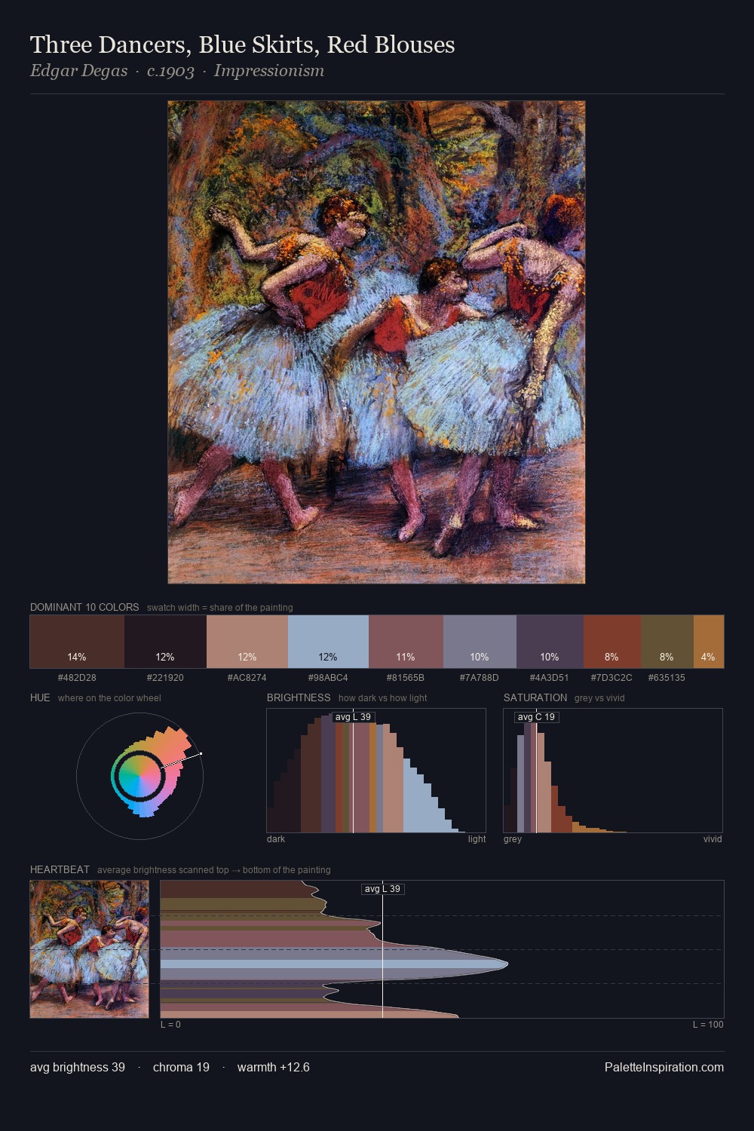The height and width of the screenshot is (1131, 754).
Task: Click 'how dark vs how light' caption
Action: [x=382, y=697]
